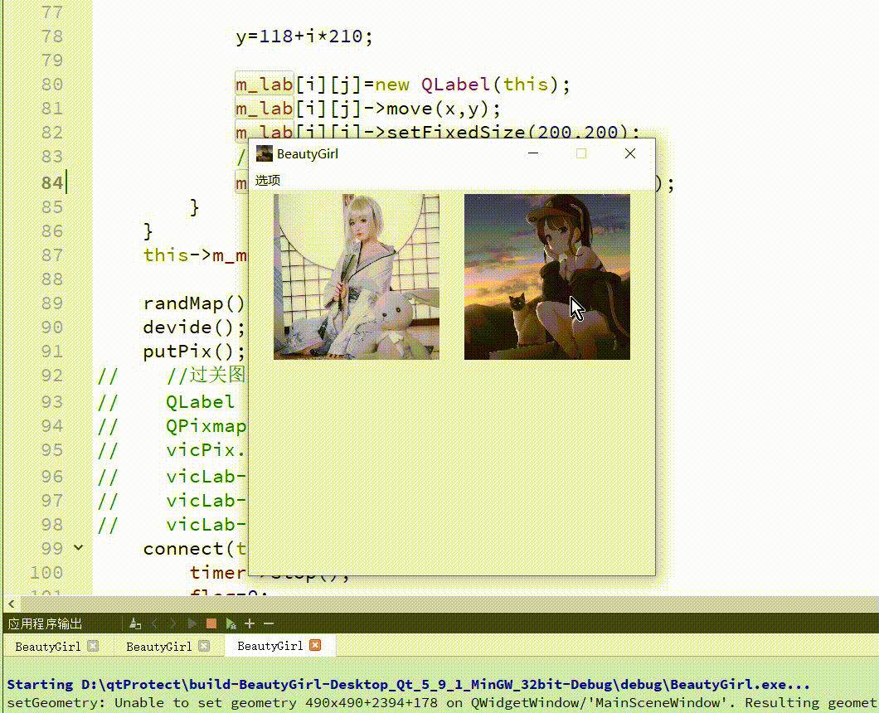879x713 pixels.
Task: Click the BeautyGirl window title icon
Action: pos(265,153)
